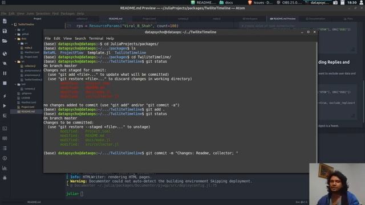Switch to the collector.jl editor tab
The height and width of the screenshot is (205, 365).
(x=82, y=19)
